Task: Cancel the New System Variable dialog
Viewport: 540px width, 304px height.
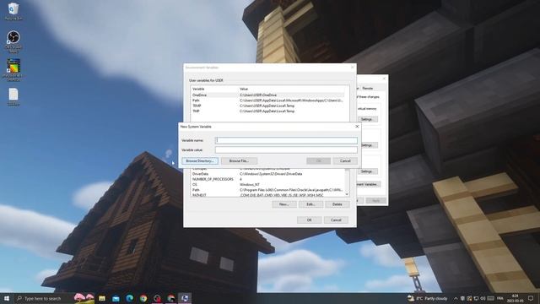Action: point(345,161)
